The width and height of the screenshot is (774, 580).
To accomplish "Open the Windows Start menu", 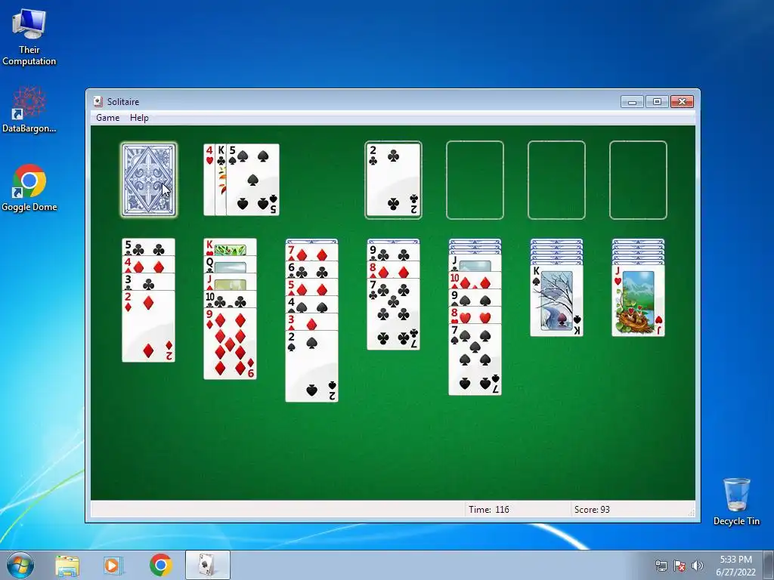I will pyautogui.click(x=20, y=565).
